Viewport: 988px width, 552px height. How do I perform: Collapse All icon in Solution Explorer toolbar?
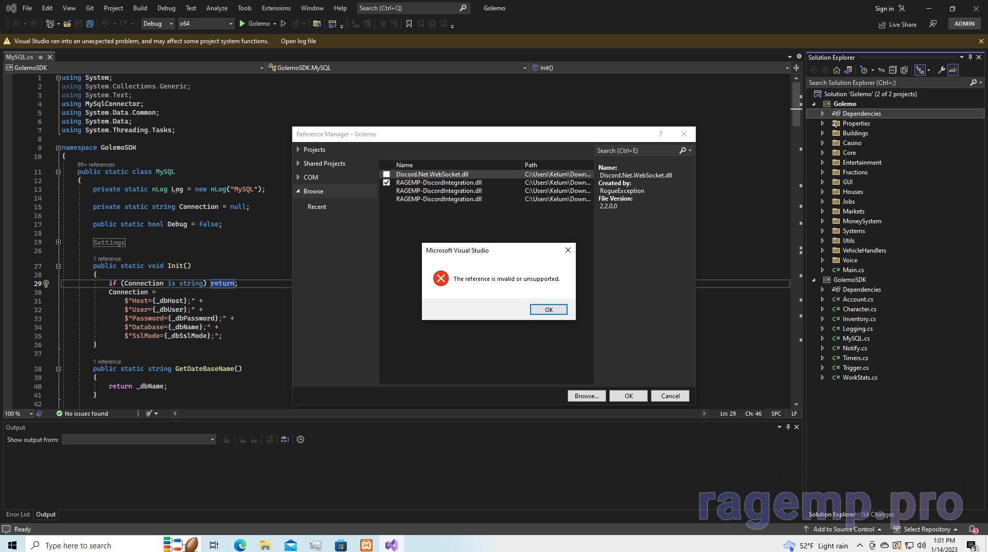point(893,70)
